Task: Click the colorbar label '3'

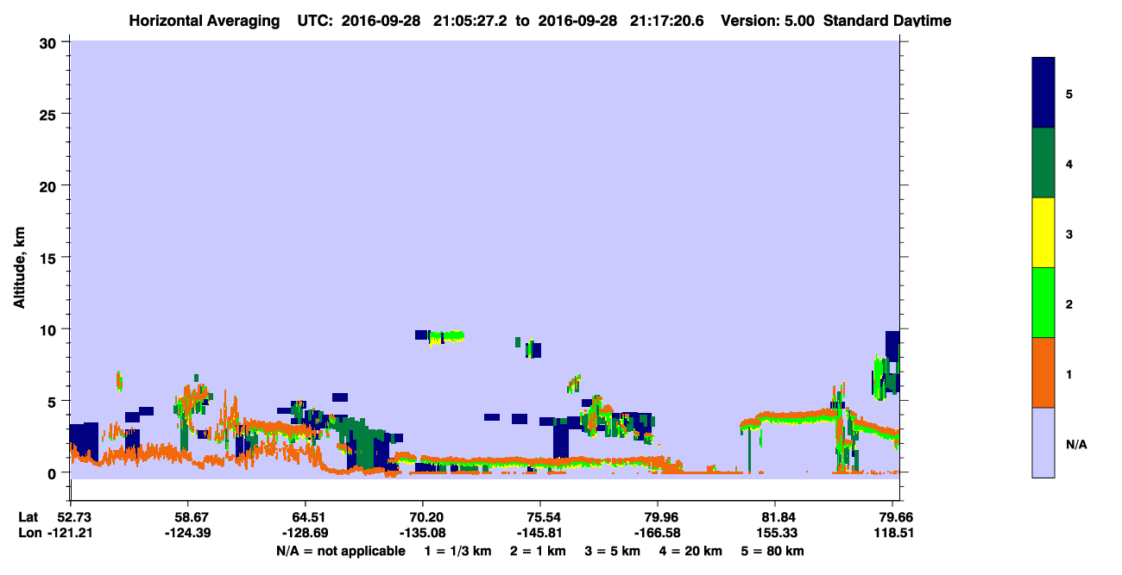Action: [1069, 234]
